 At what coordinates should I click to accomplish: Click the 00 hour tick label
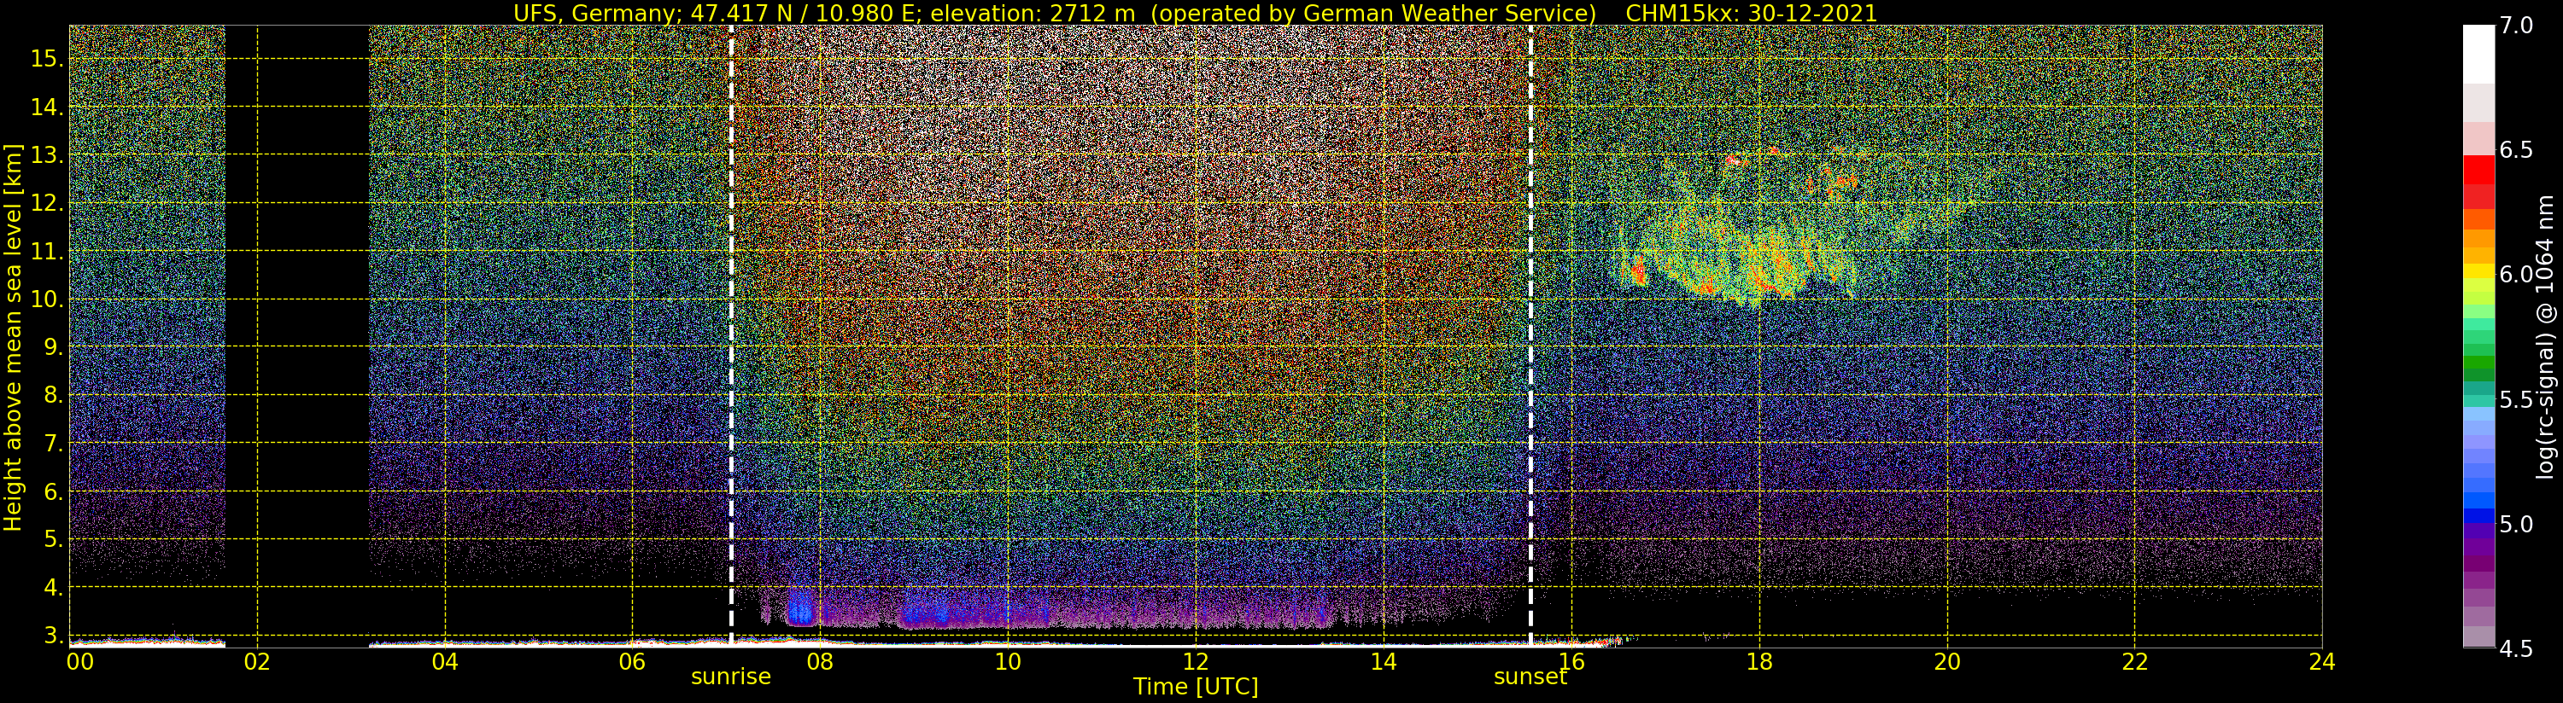[80, 661]
